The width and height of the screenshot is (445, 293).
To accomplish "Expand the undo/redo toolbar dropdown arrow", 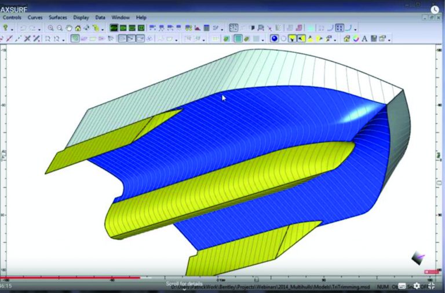I will [x=40, y=28].
